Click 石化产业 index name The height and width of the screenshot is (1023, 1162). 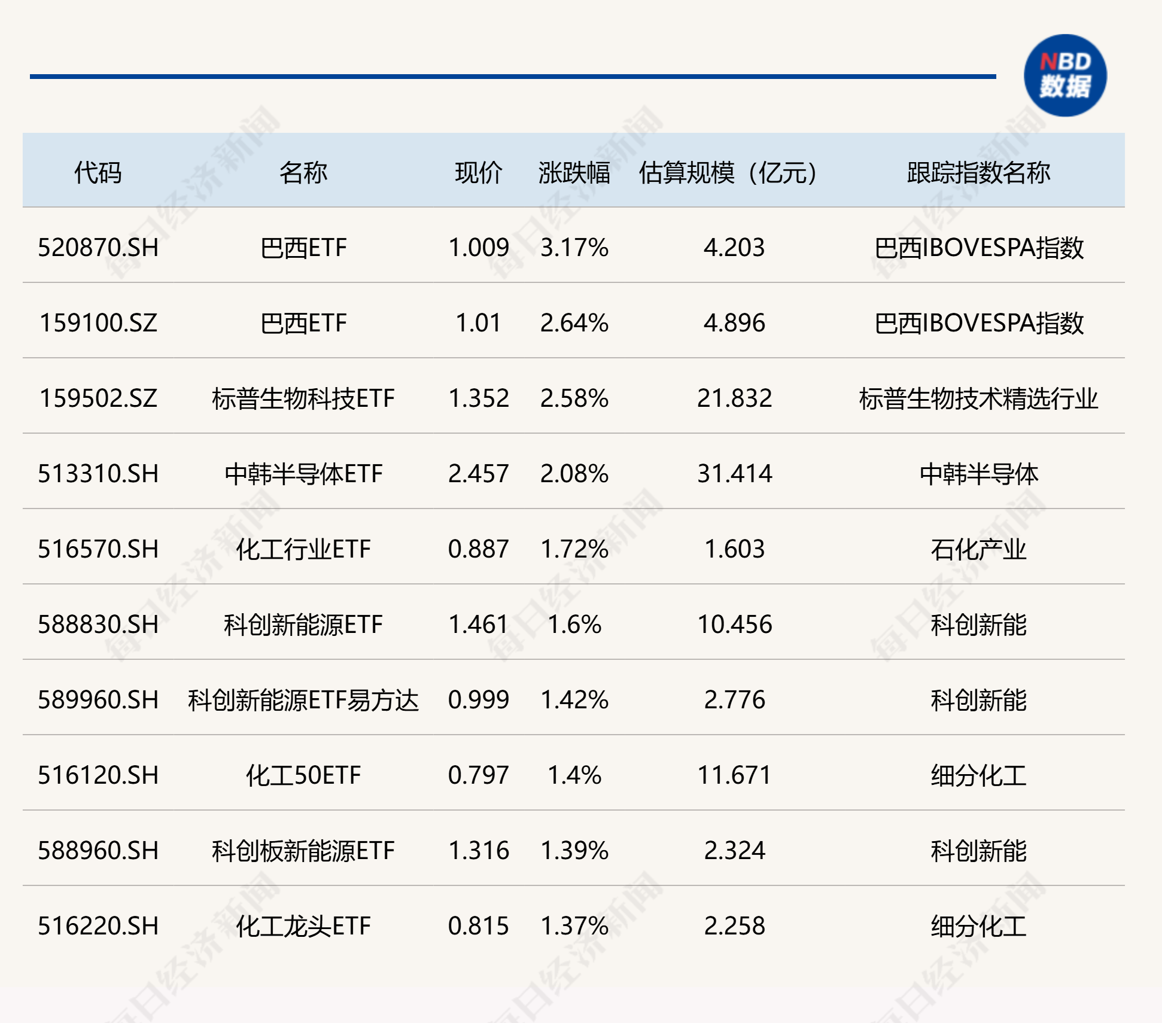[978, 549]
